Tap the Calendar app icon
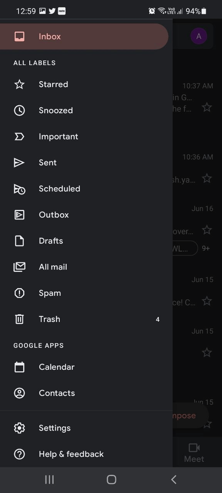This screenshot has width=222, height=493. pos(19,367)
